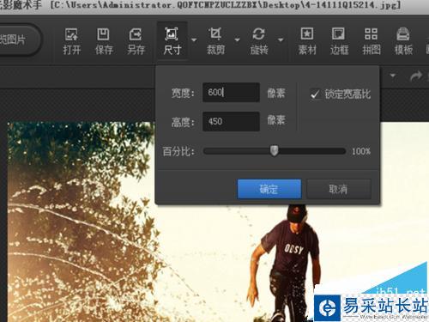Select the Crop (裁剪) tool icon
The height and width of the screenshot is (322, 429).
pyautogui.click(x=215, y=41)
